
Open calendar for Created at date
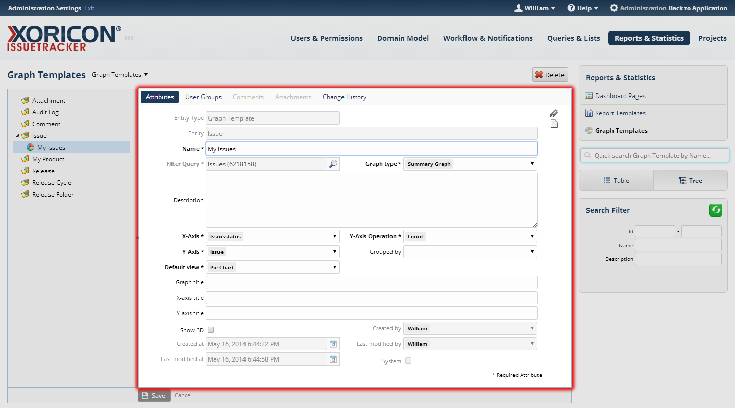tap(333, 344)
